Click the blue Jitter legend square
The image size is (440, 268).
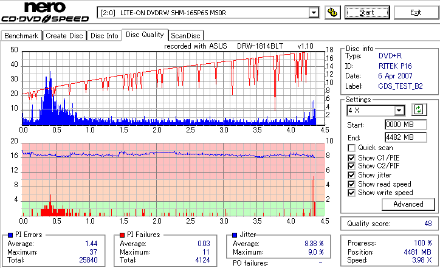point(235,235)
